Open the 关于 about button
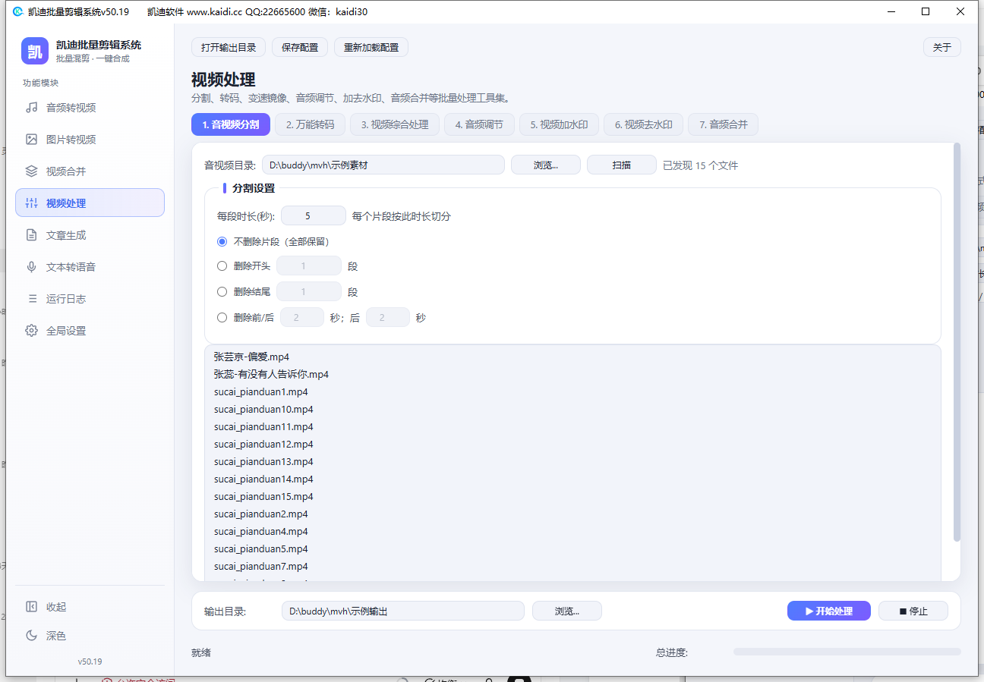Viewport: 984px width, 682px height. coord(942,47)
